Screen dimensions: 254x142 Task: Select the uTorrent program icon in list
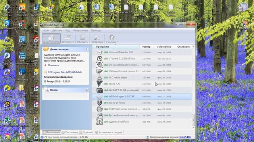100,58
